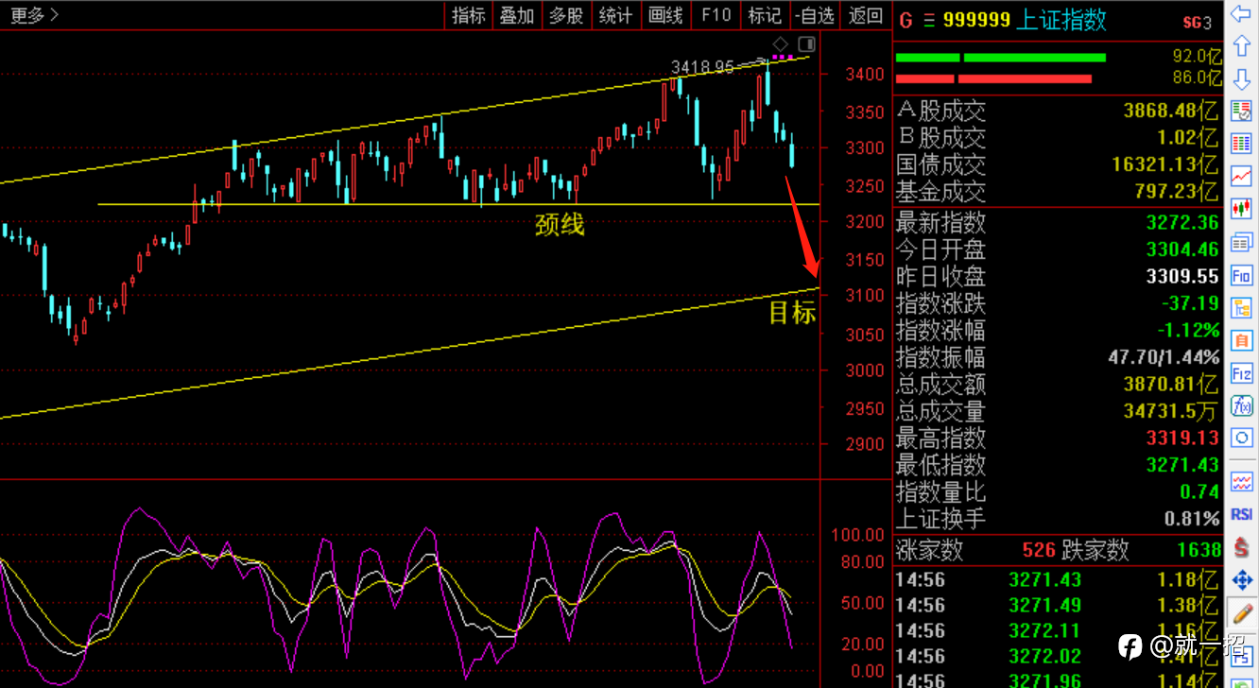The height and width of the screenshot is (688, 1259).
Task: Click the left arrow icon in right sidebar
Action: coord(1241,15)
